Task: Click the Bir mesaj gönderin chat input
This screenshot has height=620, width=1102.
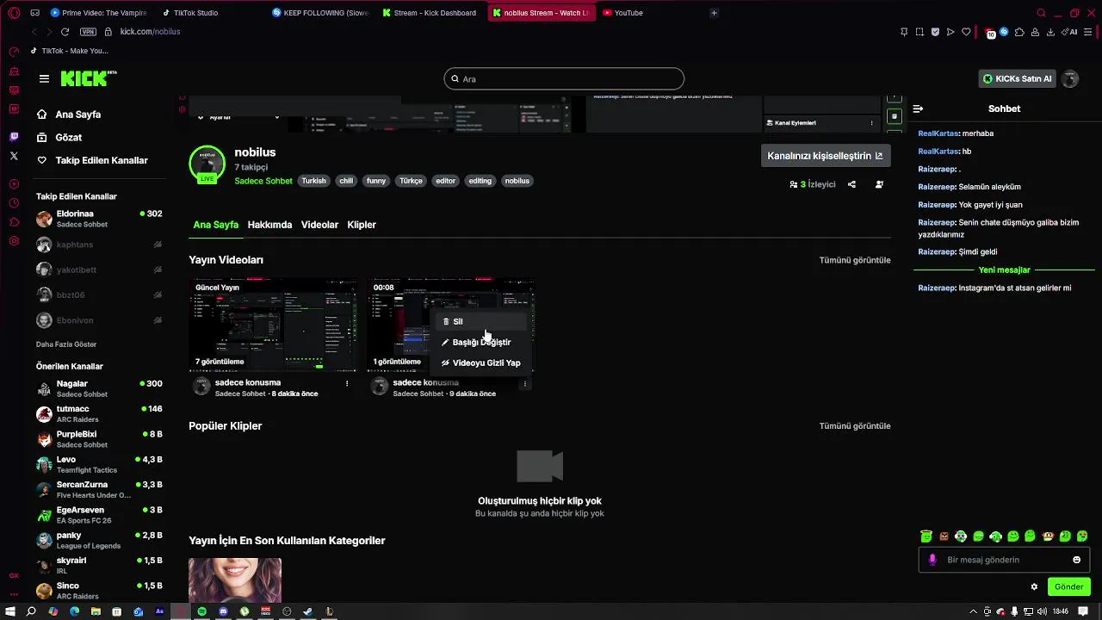Action: [1004, 560]
